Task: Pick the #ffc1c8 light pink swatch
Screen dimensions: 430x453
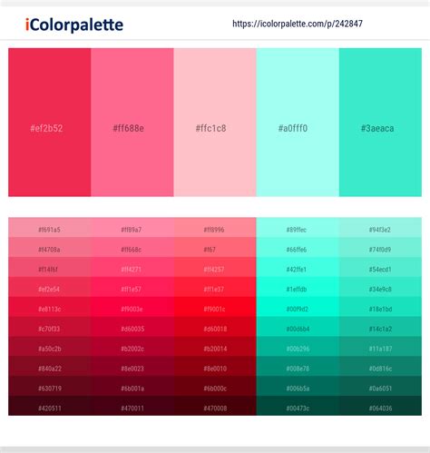Action: (215, 123)
